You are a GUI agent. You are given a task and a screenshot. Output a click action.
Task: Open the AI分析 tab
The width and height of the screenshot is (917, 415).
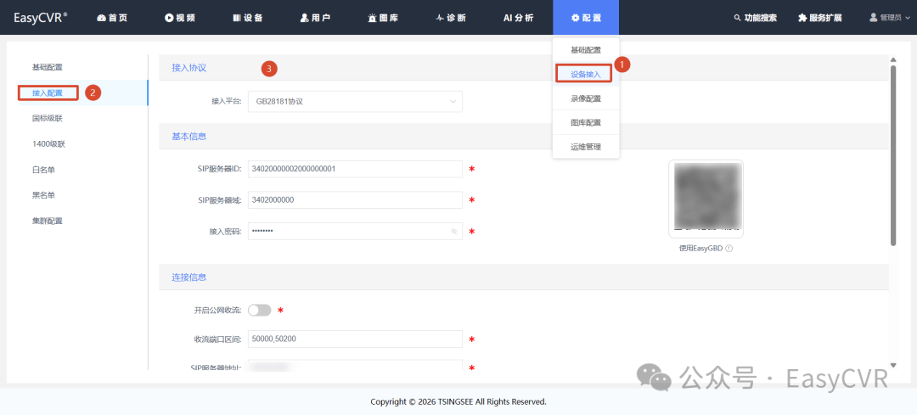pos(518,18)
